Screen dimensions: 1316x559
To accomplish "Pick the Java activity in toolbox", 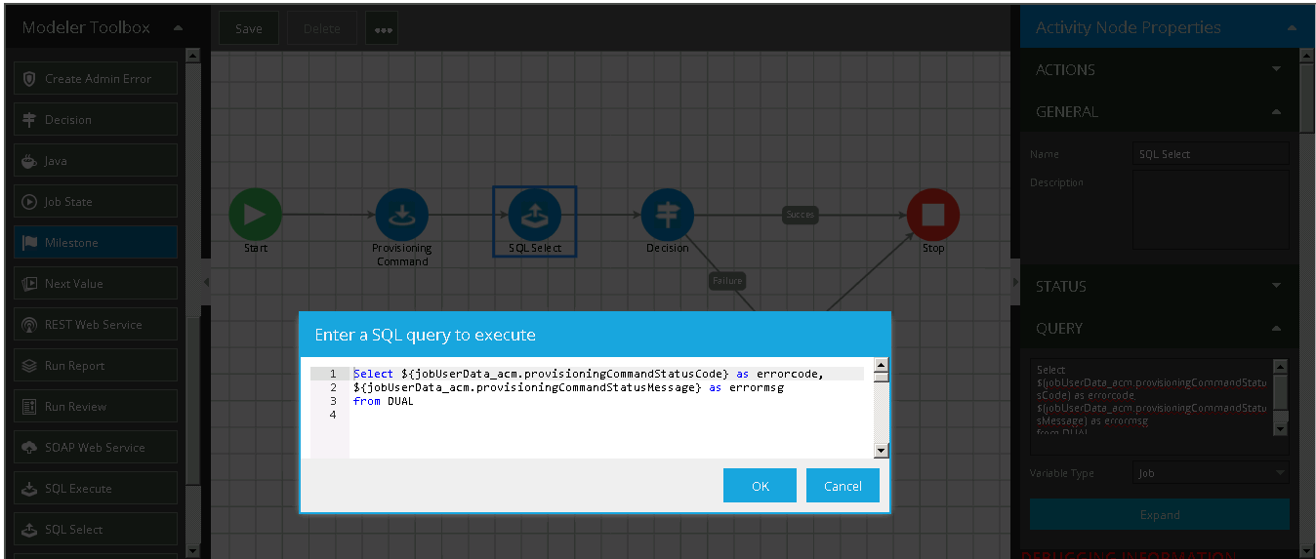I will pyautogui.click(x=96, y=161).
